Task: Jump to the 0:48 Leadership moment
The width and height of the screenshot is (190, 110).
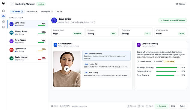Action: click(x=106, y=65)
